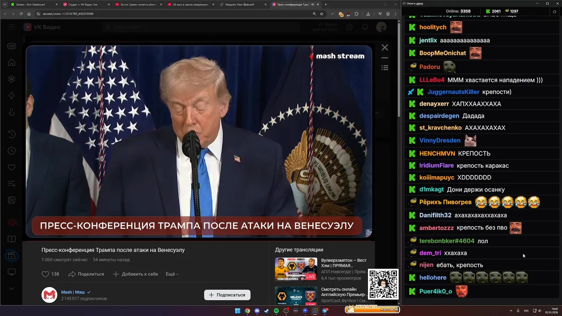
Task: Open the Английскую Премьер-лигу online stream thumbnail
Action: [x=296, y=295]
